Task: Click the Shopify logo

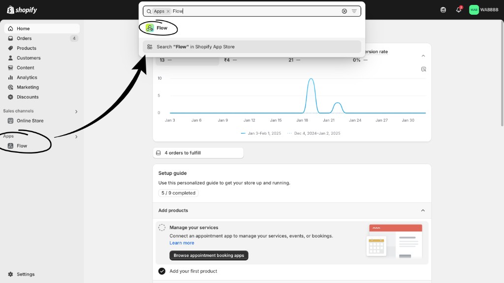Action: click(22, 10)
